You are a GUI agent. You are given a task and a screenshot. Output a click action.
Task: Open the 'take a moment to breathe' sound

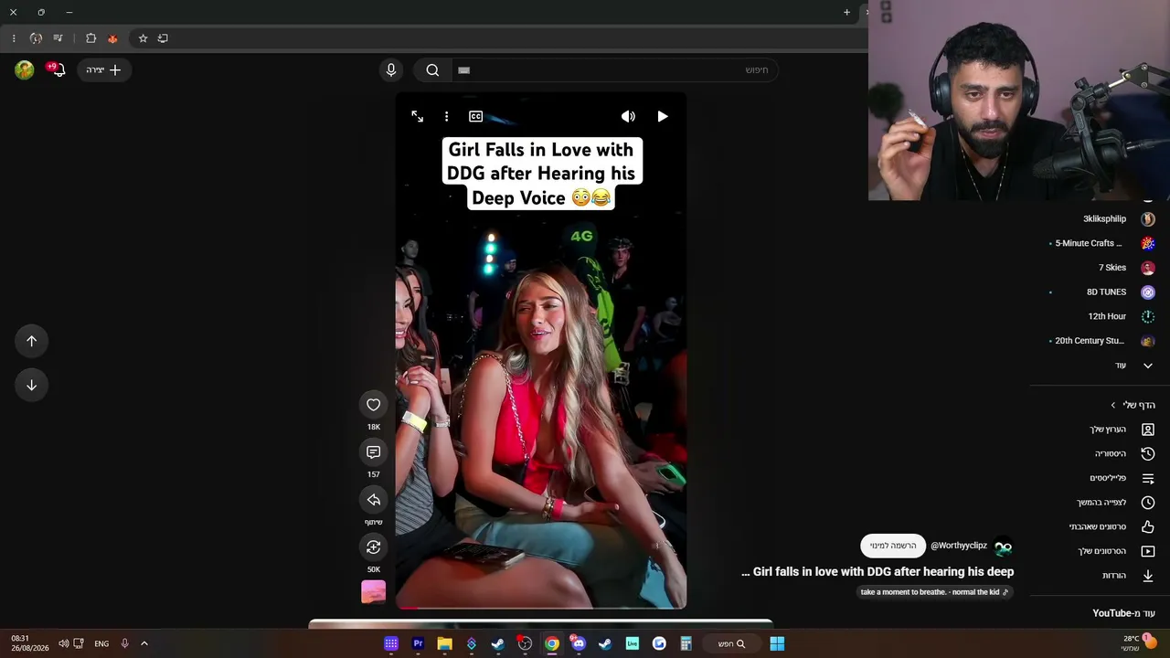point(934,592)
